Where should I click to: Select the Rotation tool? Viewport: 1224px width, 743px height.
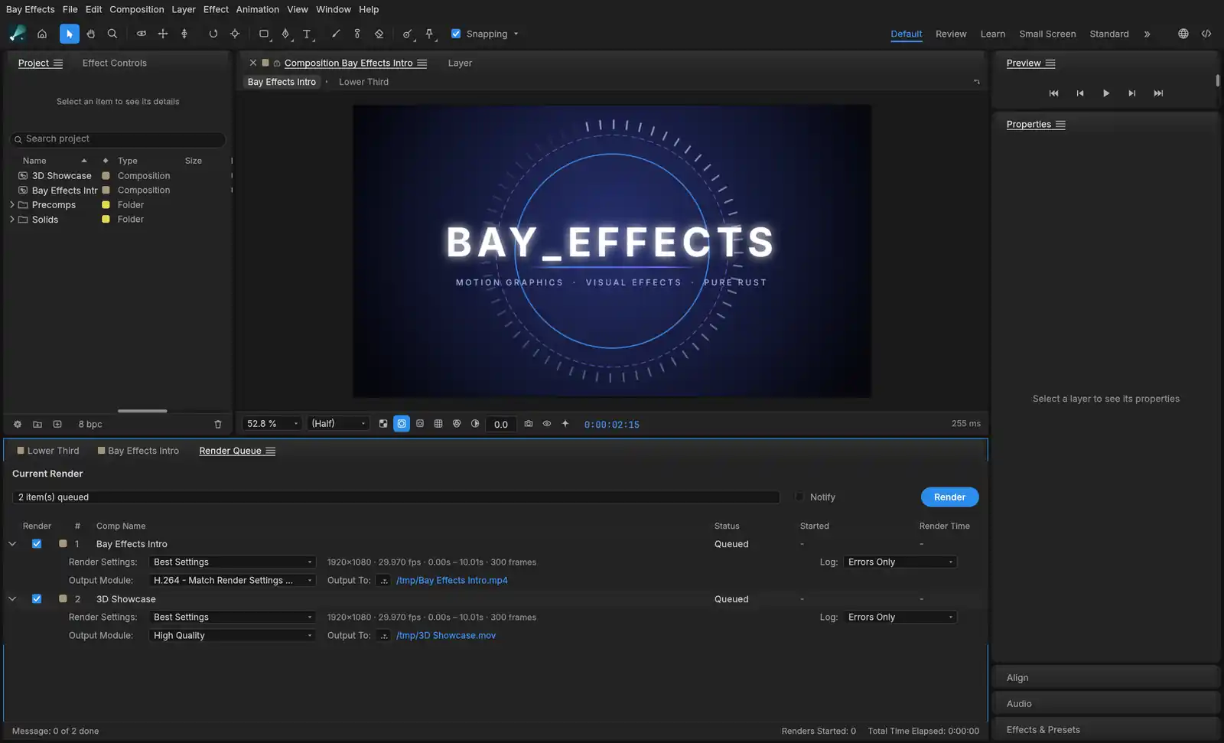point(213,34)
